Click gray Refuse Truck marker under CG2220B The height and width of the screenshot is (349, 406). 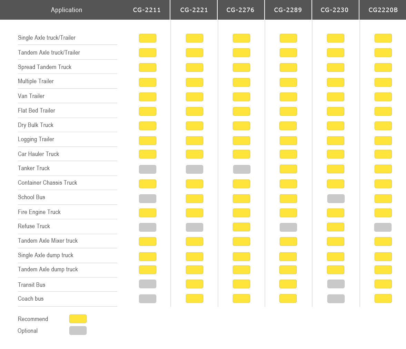(383, 227)
